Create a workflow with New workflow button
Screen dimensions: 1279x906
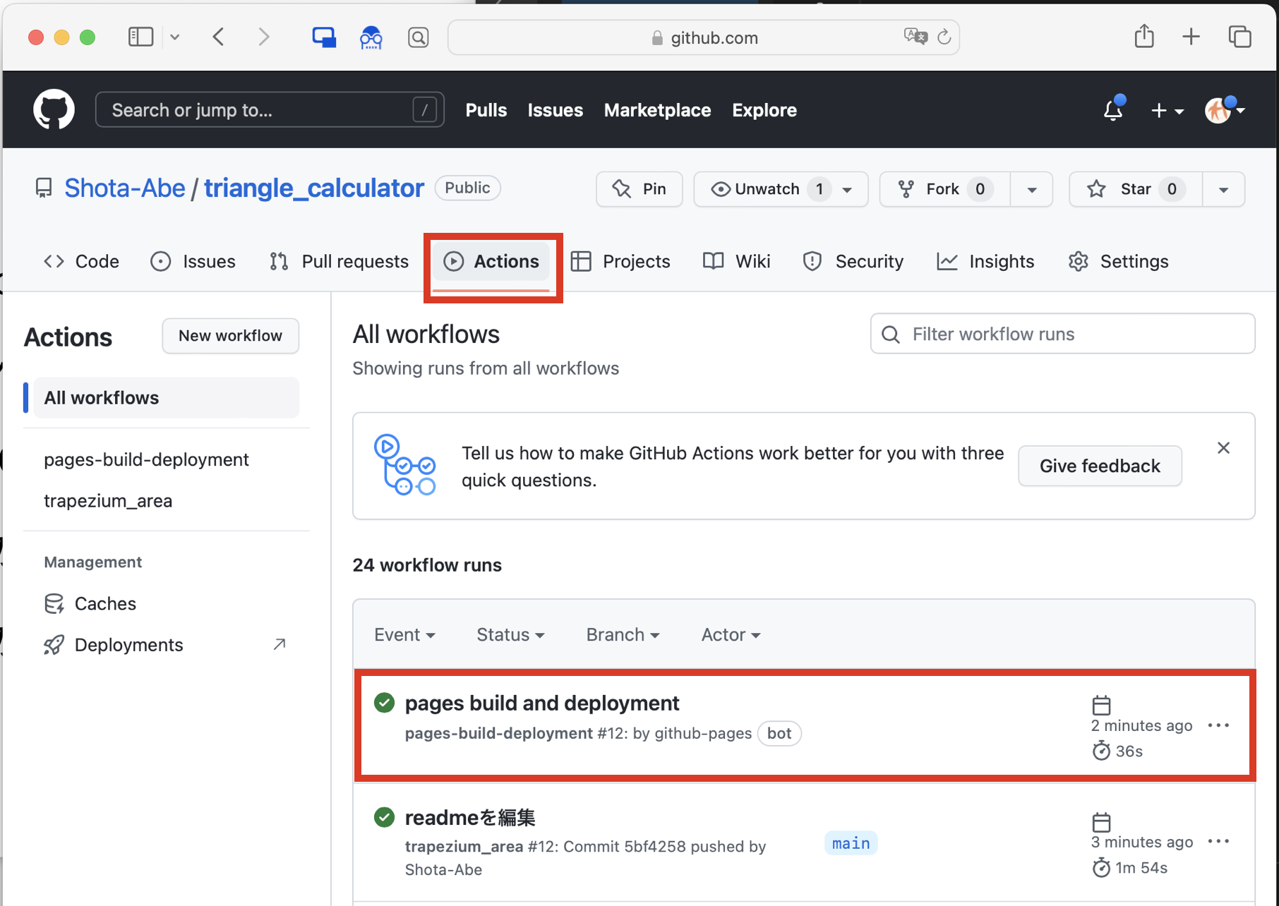tap(230, 335)
